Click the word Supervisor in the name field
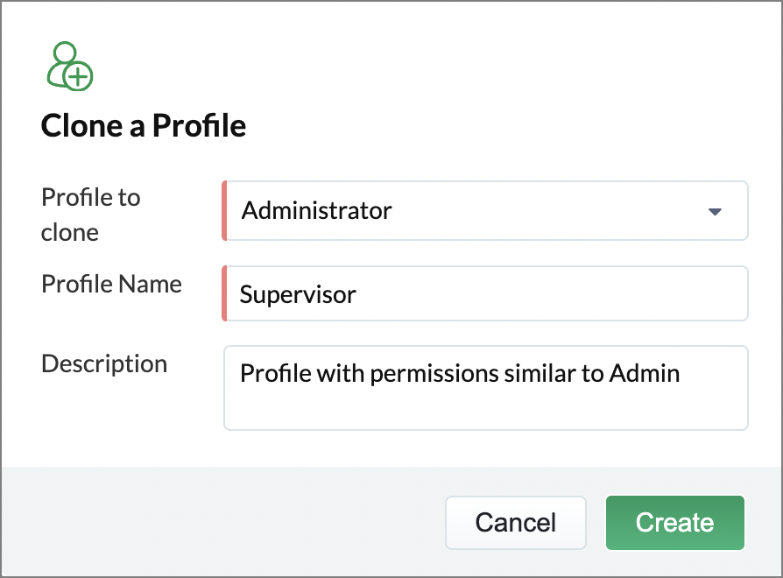This screenshot has width=783, height=578. 298,294
